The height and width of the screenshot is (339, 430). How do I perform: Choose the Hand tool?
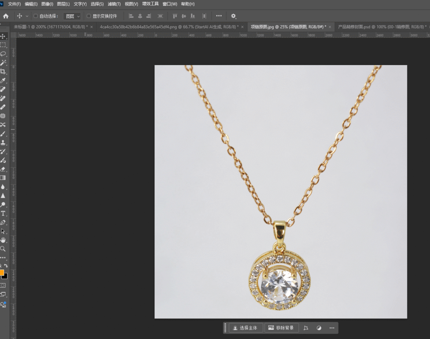(3, 240)
